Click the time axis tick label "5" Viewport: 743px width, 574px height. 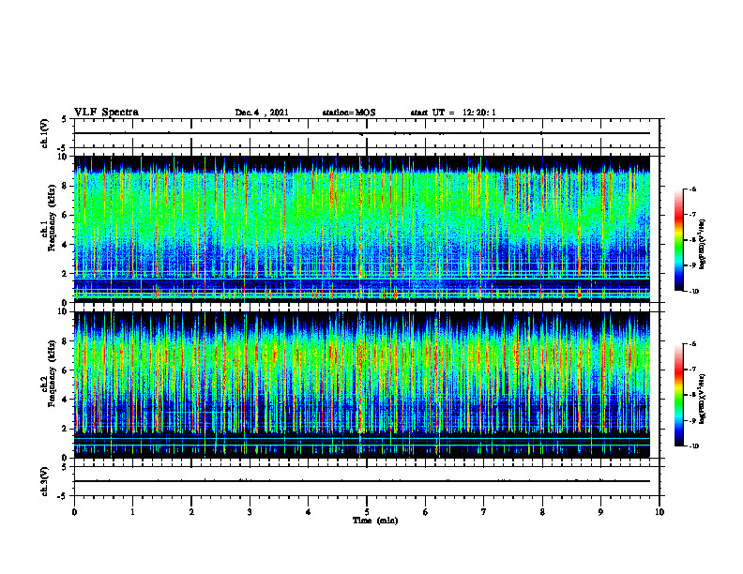[x=367, y=512]
